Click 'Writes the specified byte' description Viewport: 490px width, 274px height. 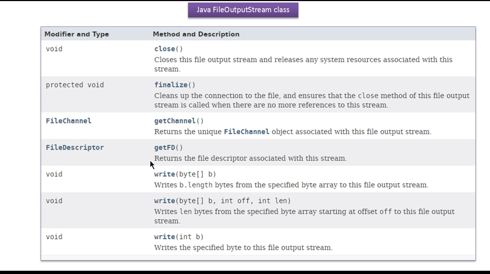pyautogui.click(x=243, y=247)
